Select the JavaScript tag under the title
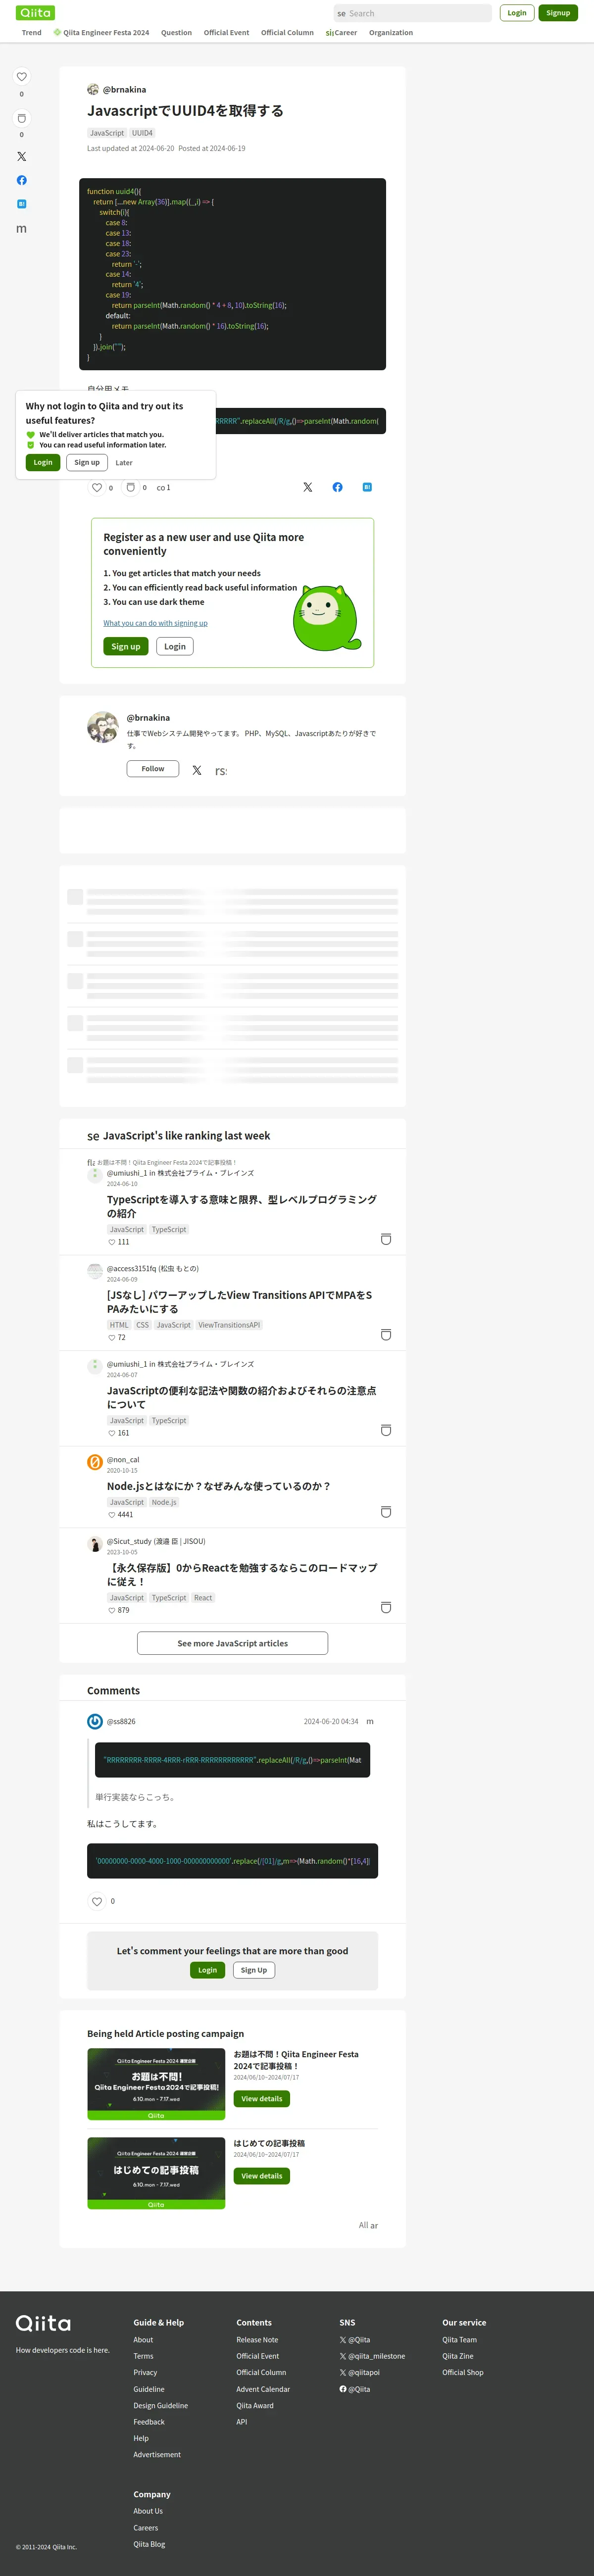 [x=107, y=133]
